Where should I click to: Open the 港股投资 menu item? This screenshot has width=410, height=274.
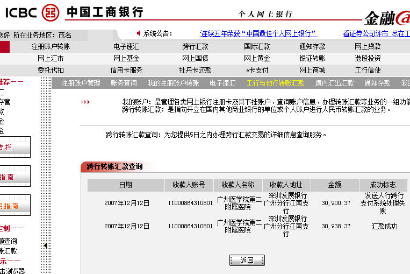tap(368, 58)
